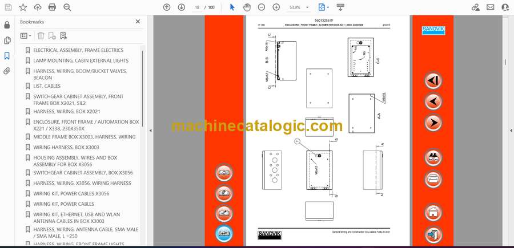
Task: Open the bookmarks options menu
Action: (x=26, y=36)
